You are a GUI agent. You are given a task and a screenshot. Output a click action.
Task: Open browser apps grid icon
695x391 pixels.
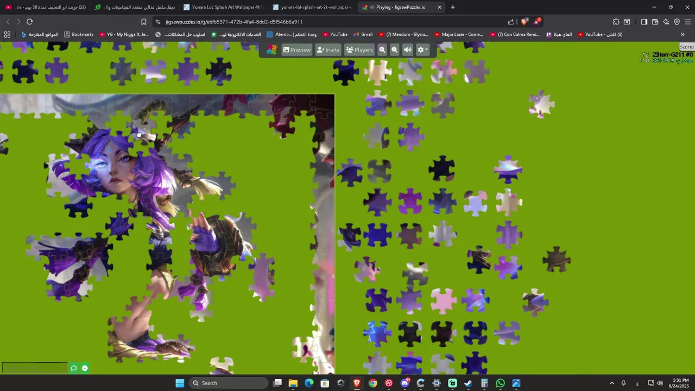point(7,34)
